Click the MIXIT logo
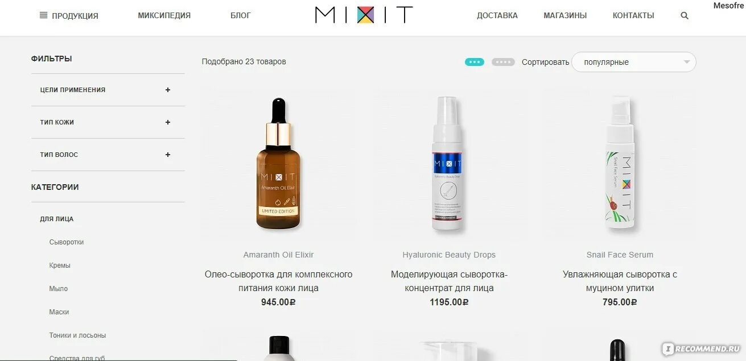The image size is (746, 361). tap(364, 15)
